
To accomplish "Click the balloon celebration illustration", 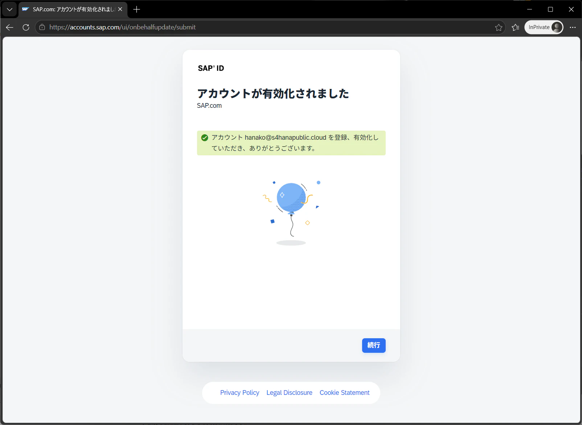I will coord(291,213).
